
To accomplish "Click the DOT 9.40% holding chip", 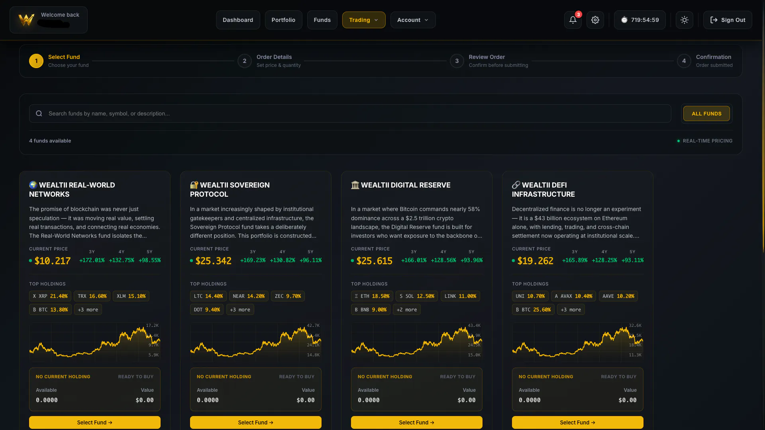I will 207,309.
